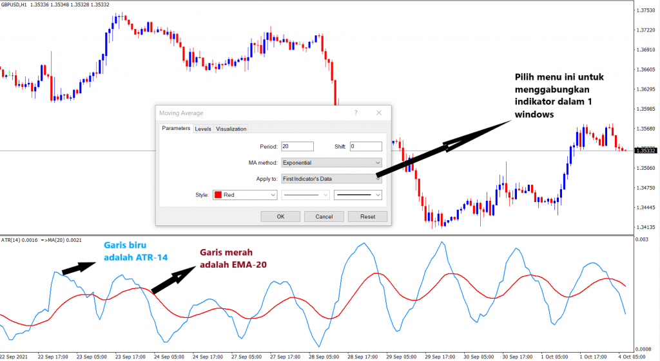The width and height of the screenshot is (660, 361).
Task: Click the 1.37530 price axis label
Action: (x=646, y=10)
